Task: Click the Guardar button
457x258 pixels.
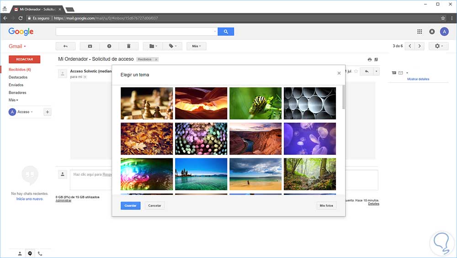Action: (x=131, y=205)
